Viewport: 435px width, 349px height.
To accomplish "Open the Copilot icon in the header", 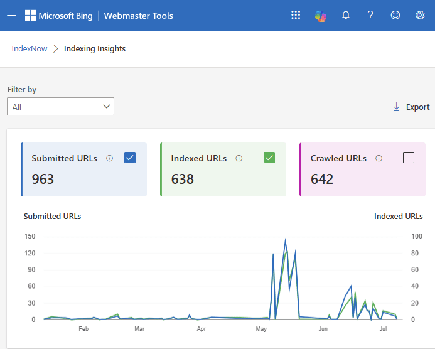I will tap(320, 16).
